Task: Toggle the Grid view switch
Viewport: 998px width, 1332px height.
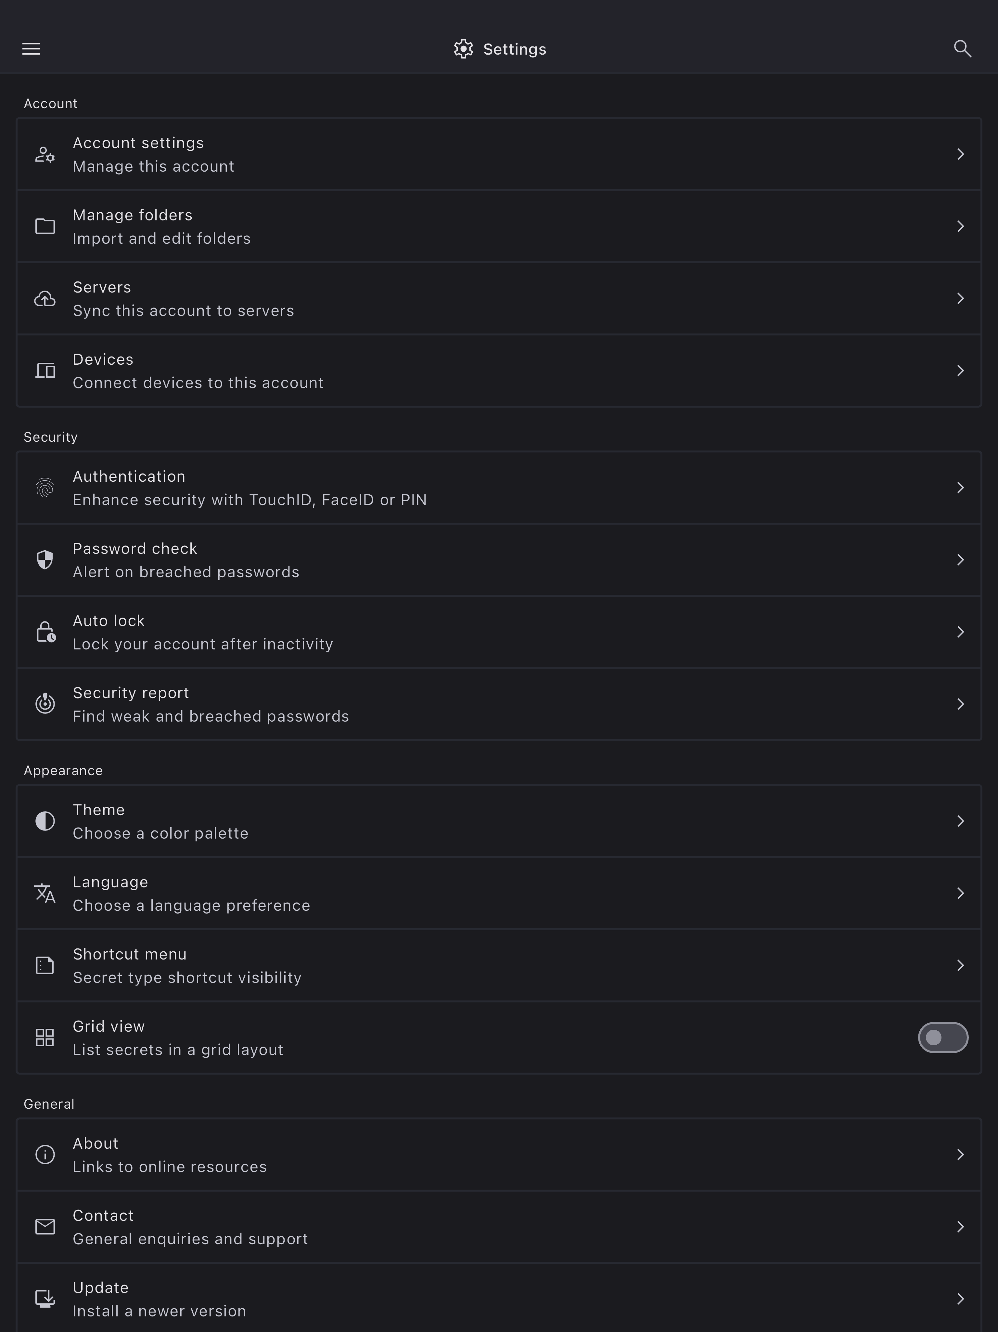Action: pos(942,1038)
